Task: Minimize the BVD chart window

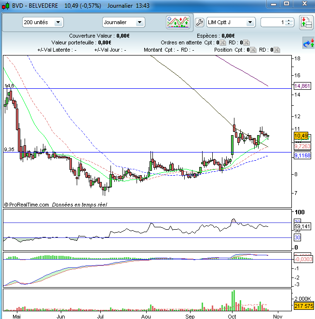Action: [x=274, y=4]
